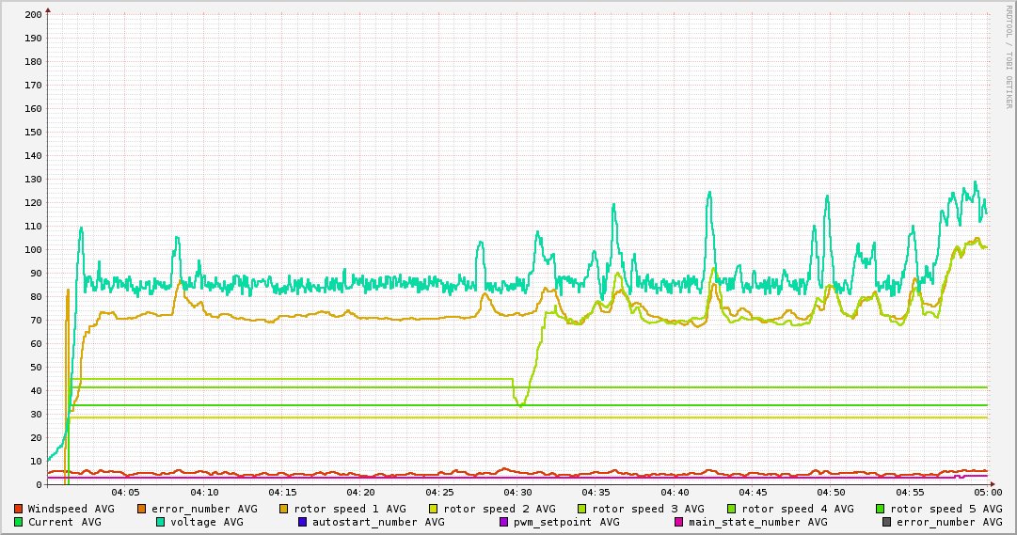
Task: Click the teal voltage AVG legend swatch
Action: pos(160,522)
